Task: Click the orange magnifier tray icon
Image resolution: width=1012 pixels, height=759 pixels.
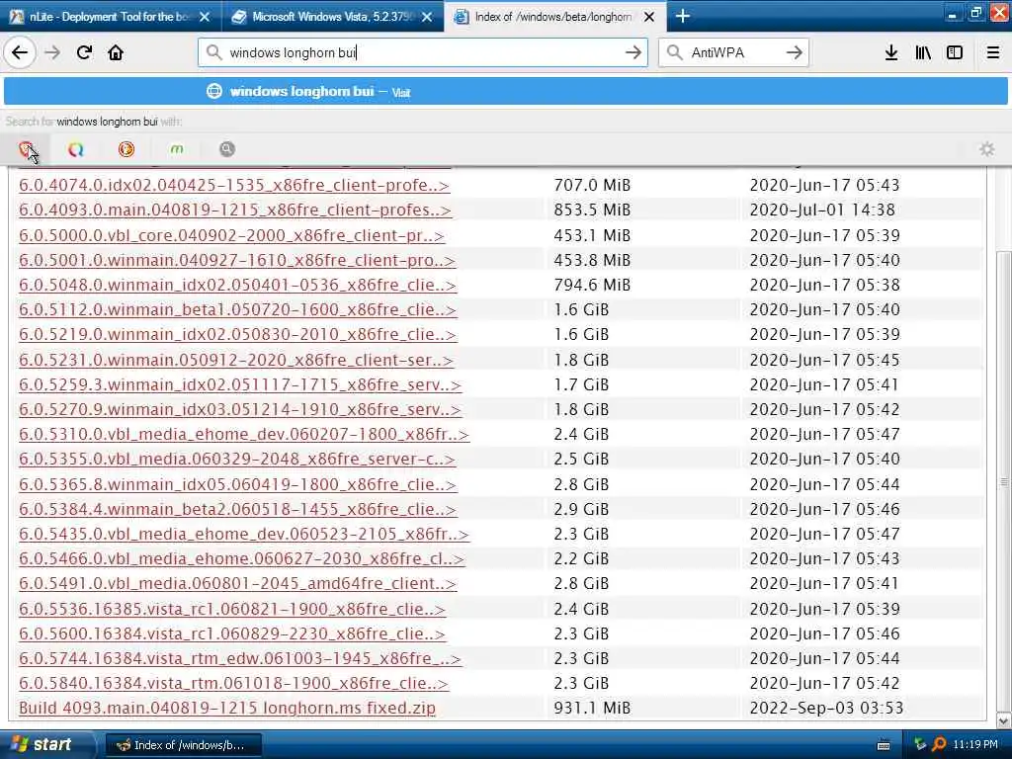Action: [939, 745]
